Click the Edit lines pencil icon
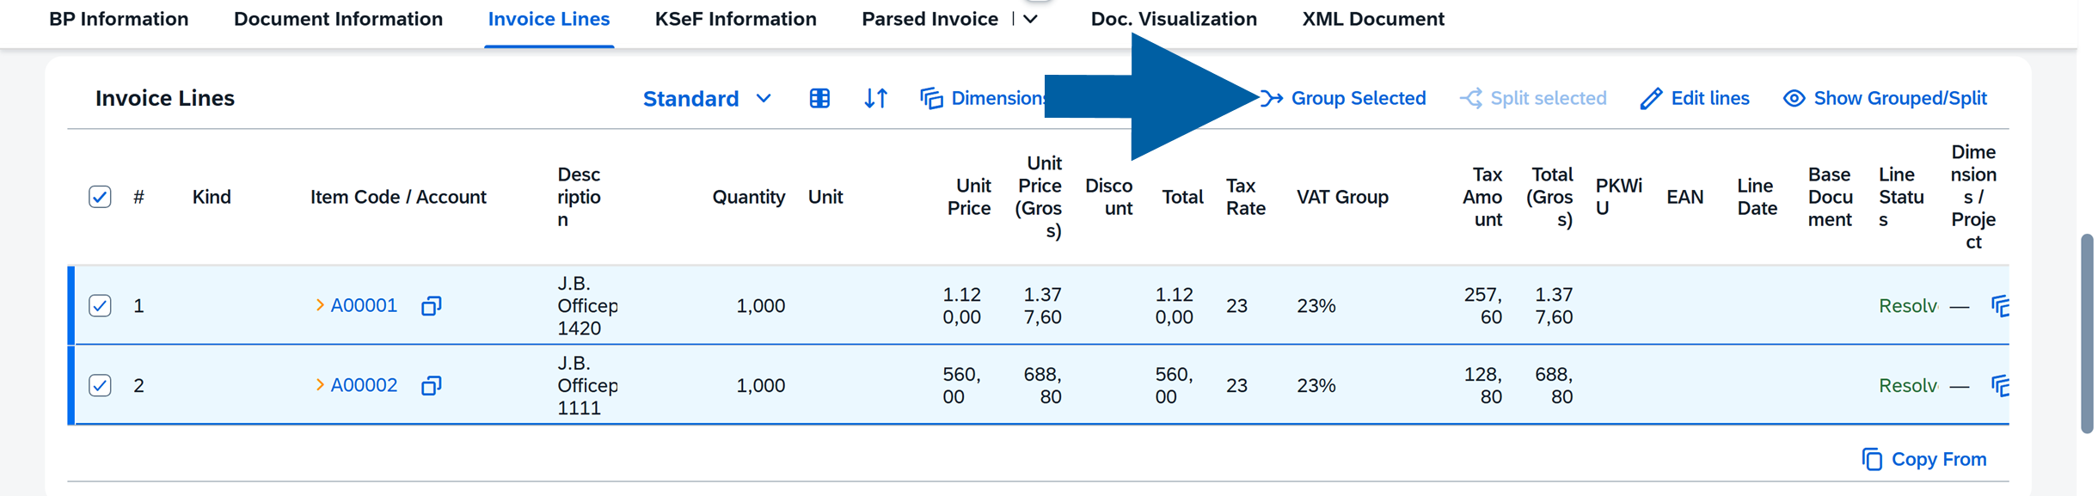This screenshot has width=2098, height=496. click(x=1651, y=99)
